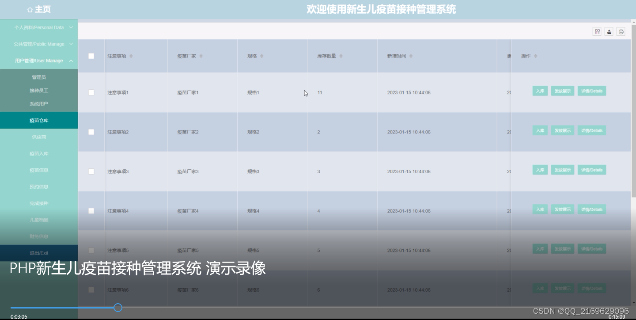Tick the checkbox for row 注意事项1
Image resolution: width=636 pixels, height=320 pixels.
click(x=91, y=92)
